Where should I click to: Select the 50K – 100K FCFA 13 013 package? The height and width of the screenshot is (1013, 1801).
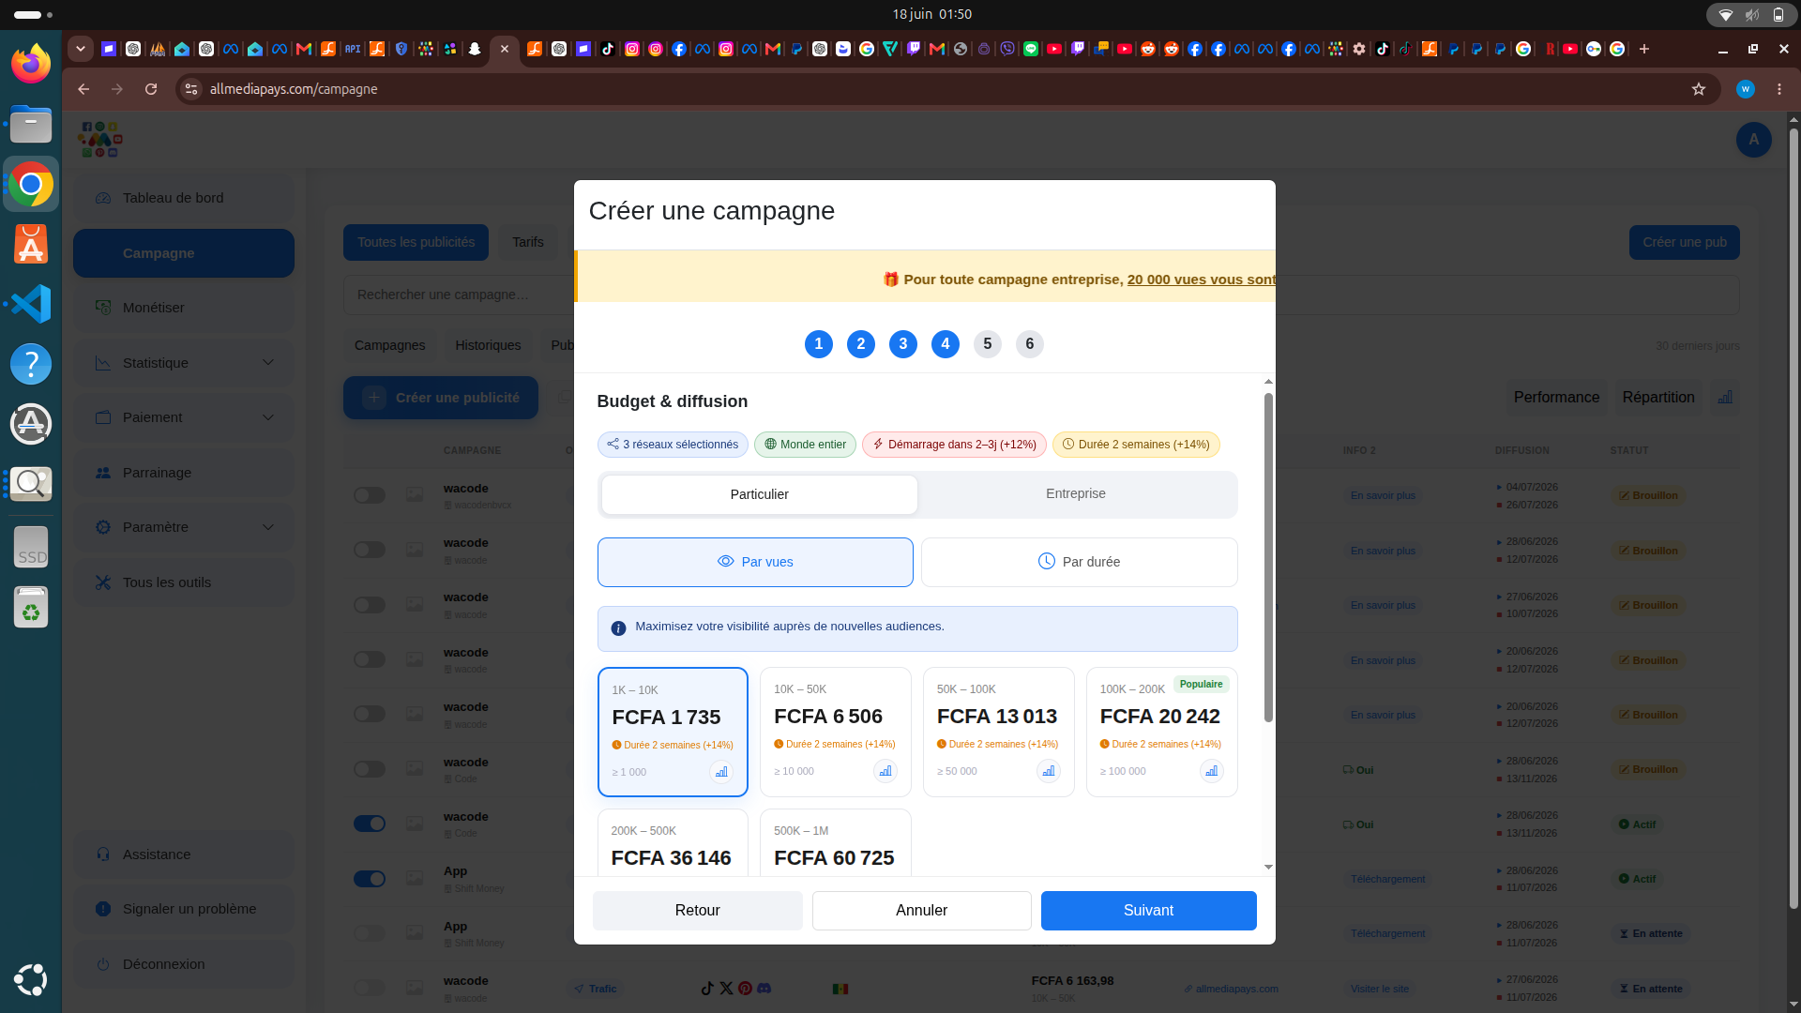(999, 732)
